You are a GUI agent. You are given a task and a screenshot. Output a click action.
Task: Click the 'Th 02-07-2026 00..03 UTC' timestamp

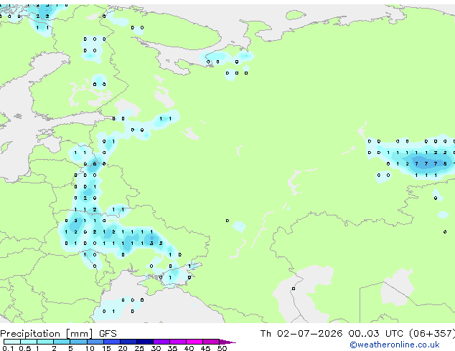(x=332, y=334)
